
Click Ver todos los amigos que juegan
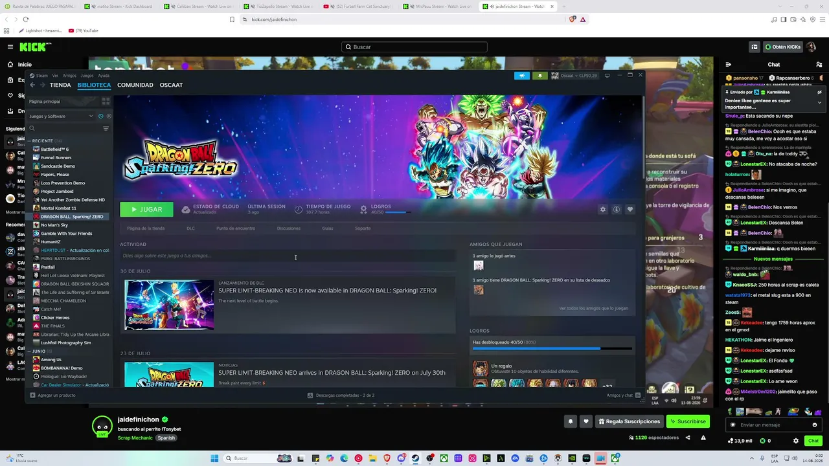tap(593, 308)
